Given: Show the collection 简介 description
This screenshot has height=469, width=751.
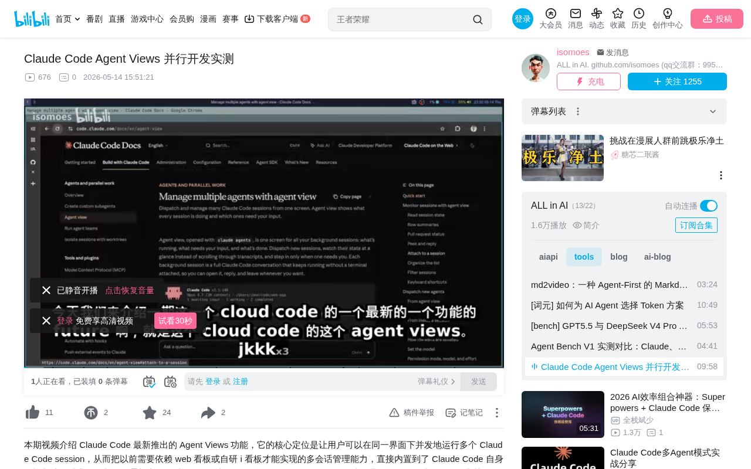Looking at the screenshot, I should click(x=586, y=225).
